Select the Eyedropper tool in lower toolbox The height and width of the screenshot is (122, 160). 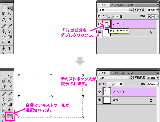point(10,87)
